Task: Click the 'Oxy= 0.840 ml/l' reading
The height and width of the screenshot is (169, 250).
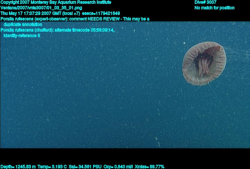Action: 118,167
